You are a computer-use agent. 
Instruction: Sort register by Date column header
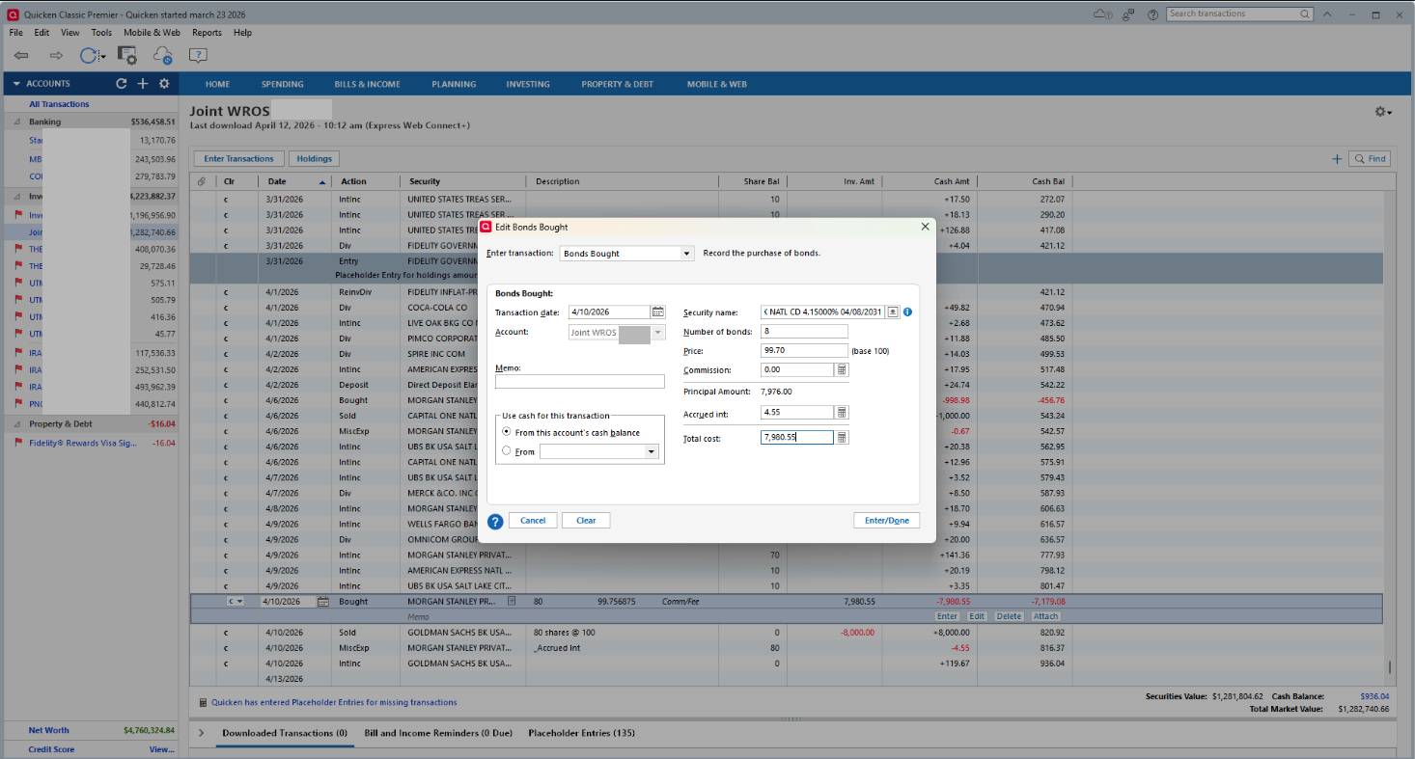pos(295,181)
